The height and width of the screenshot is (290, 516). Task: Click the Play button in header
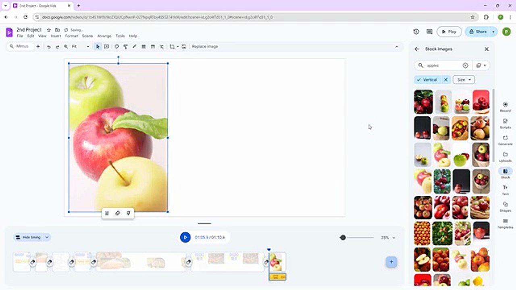449,31
